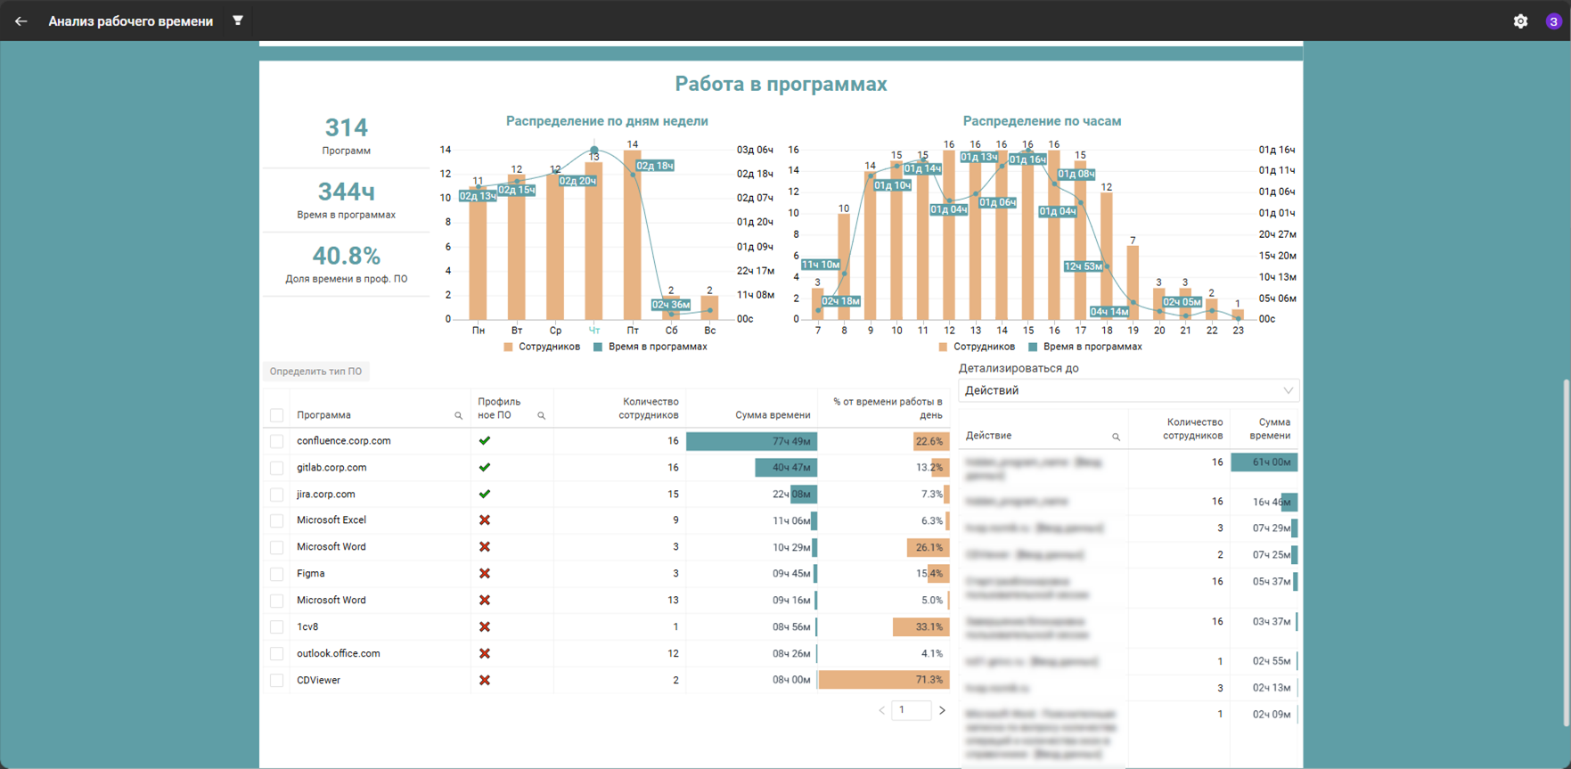Click the page number input field

(x=912, y=710)
